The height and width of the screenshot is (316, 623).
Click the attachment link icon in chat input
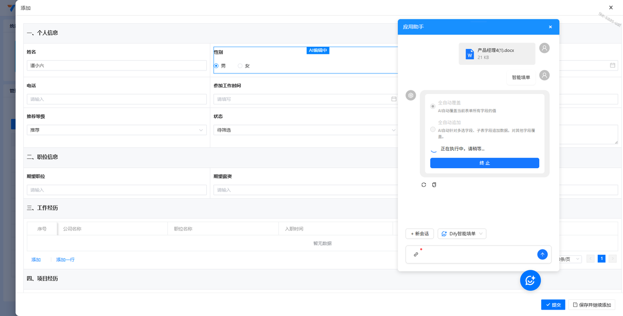tap(416, 254)
